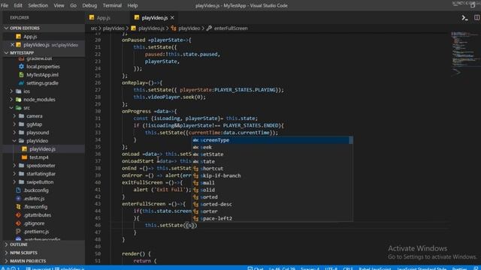The width and height of the screenshot is (481, 270).
Task: Click the split editor icon
Action: tap(476, 18)
